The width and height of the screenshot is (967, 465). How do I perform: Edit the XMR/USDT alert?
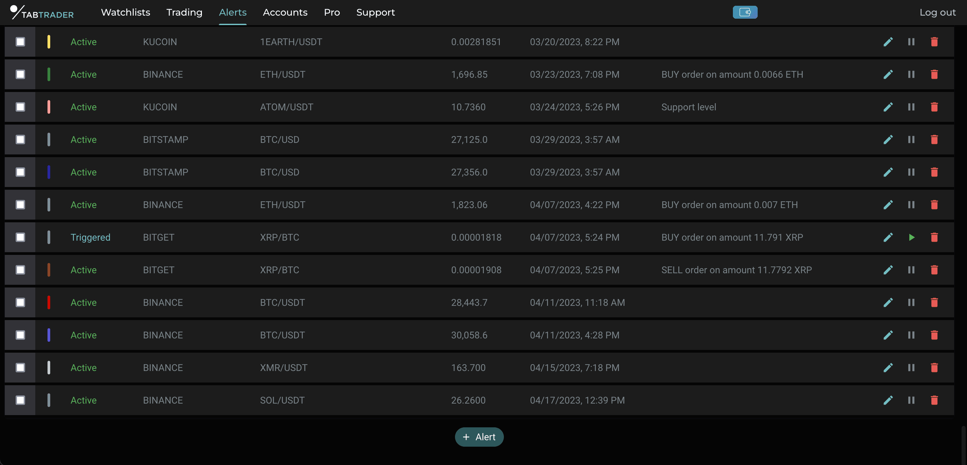(888, 368)
